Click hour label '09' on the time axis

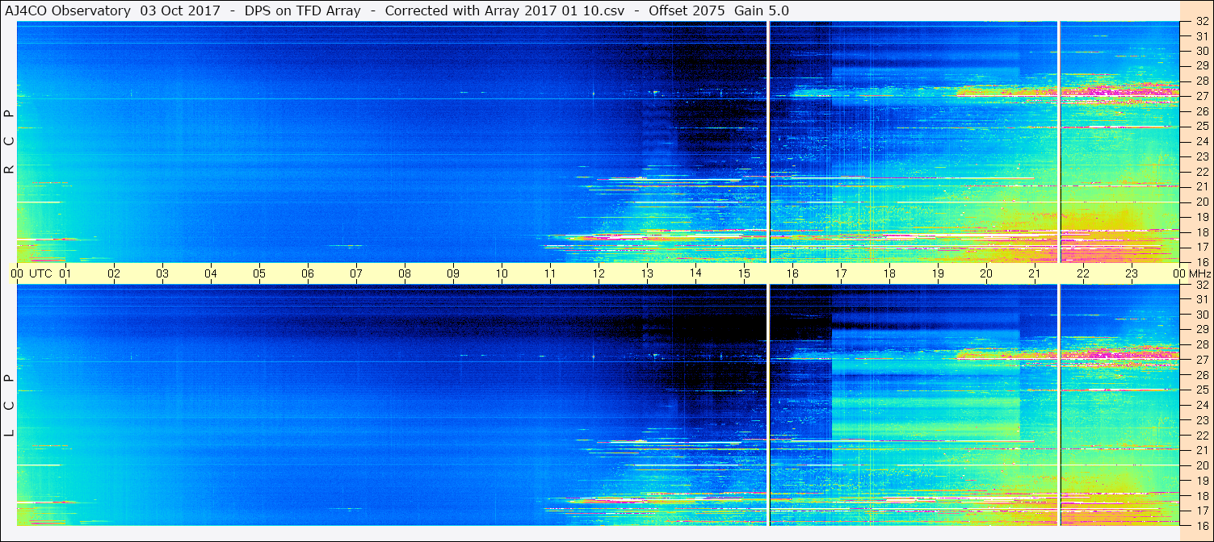coord(453,273)
